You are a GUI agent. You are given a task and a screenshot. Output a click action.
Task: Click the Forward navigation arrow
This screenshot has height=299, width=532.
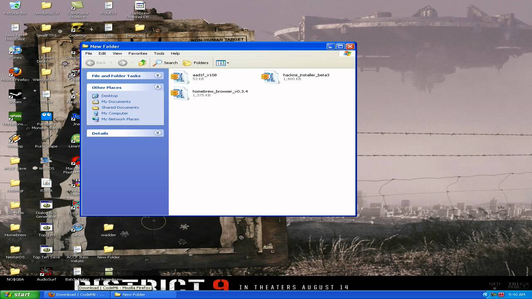122,63
